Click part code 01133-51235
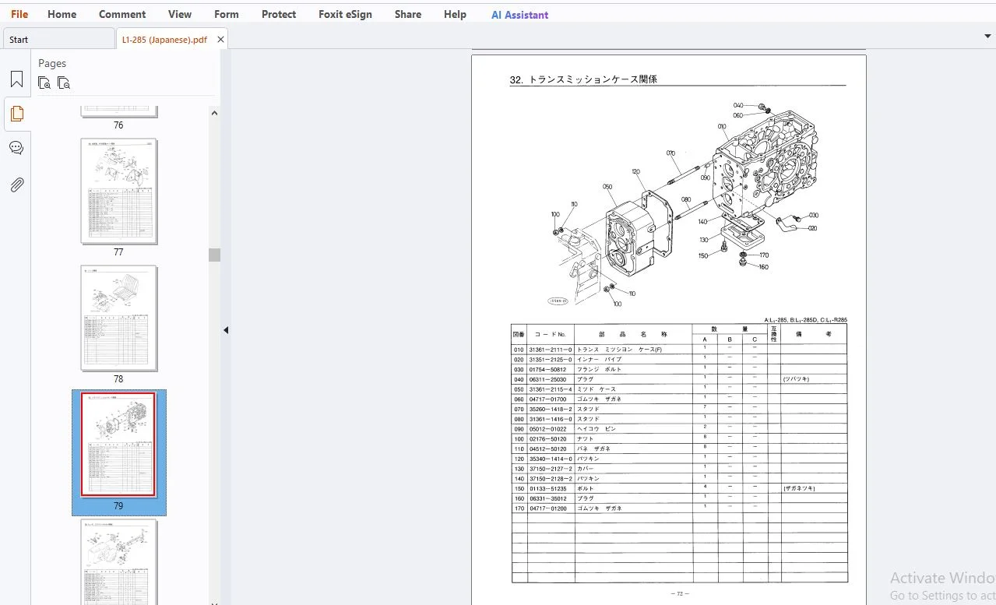 (547, 488)
